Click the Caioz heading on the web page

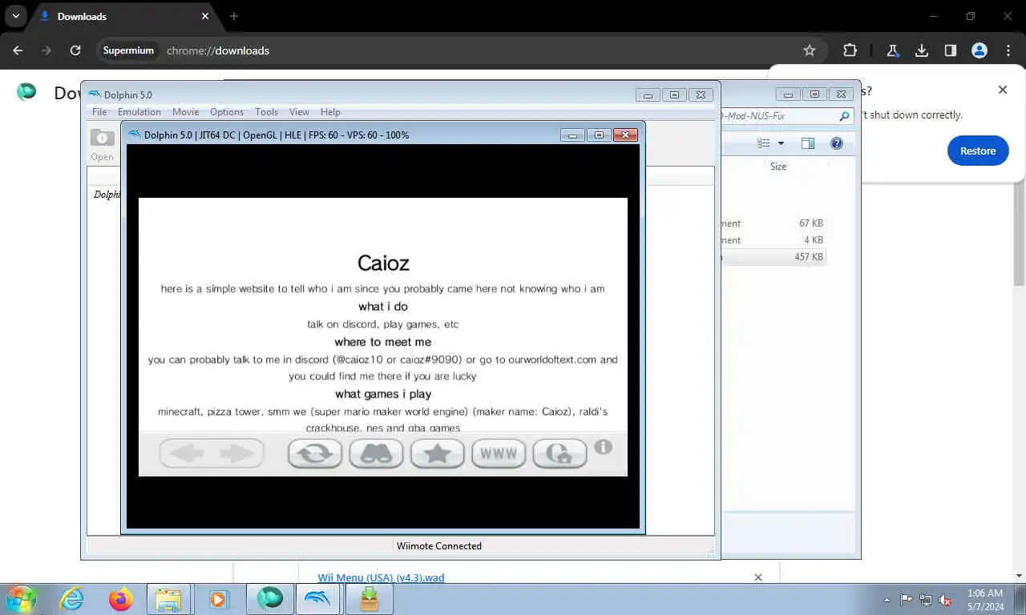(383, 263)
